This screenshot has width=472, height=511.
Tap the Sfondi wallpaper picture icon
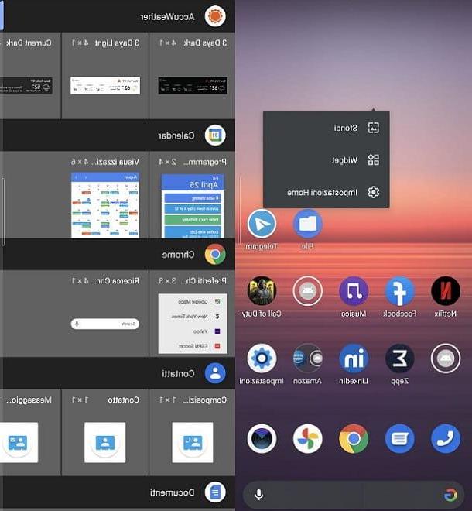click(373, 128)
